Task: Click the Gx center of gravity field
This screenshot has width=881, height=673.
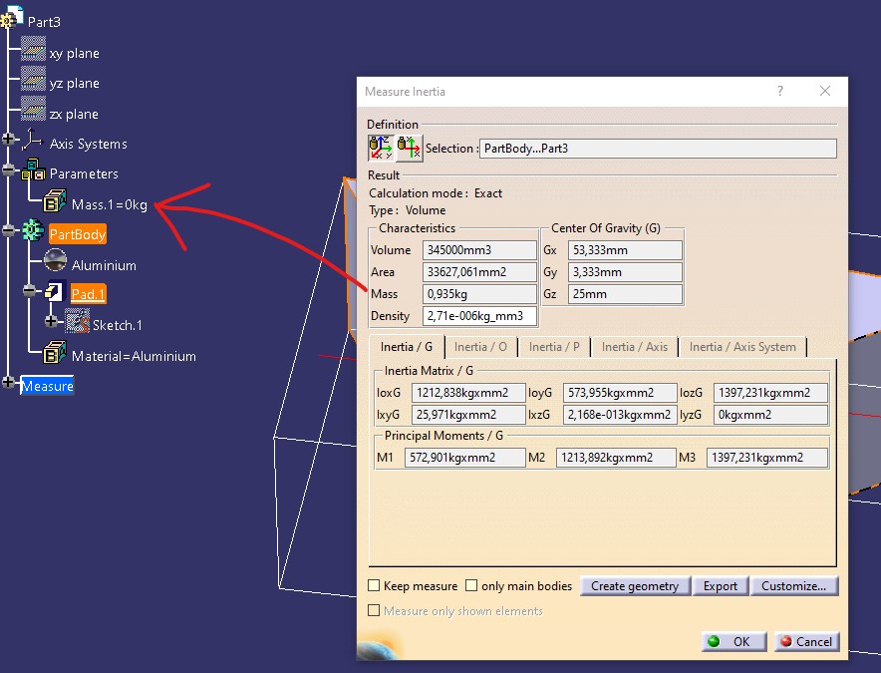Action: [625, 250]
